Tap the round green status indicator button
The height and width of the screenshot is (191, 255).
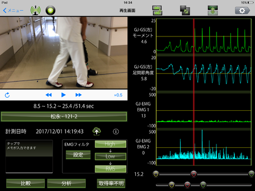coord(50,10)
